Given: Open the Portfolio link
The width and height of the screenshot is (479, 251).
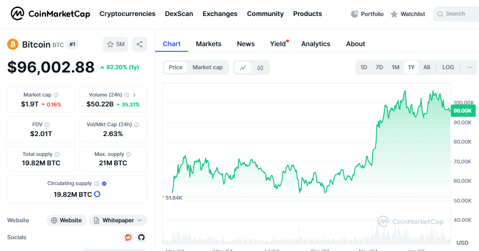Looking at the screenshot, I should (x=367, y=14).
